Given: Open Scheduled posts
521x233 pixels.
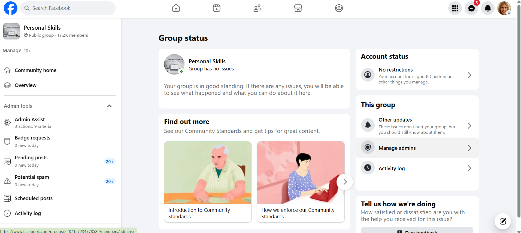Looking at the screenshot, I should tap(60, 198).
